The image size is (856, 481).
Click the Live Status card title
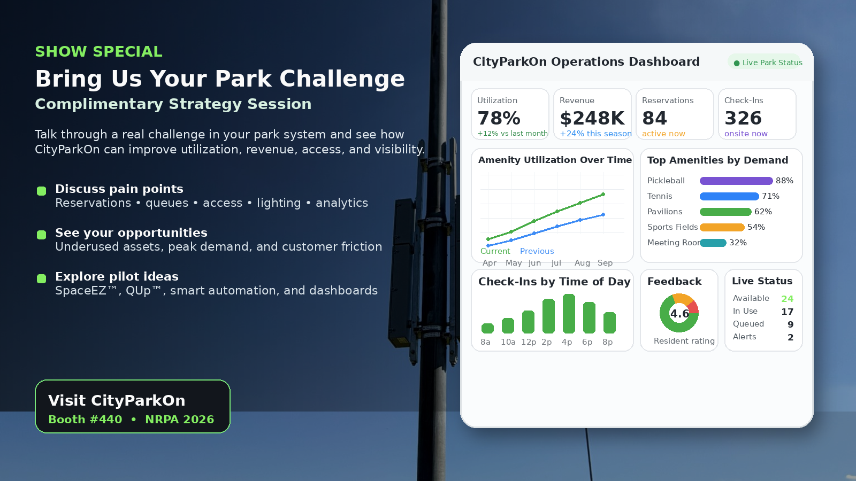pos(762,281)
